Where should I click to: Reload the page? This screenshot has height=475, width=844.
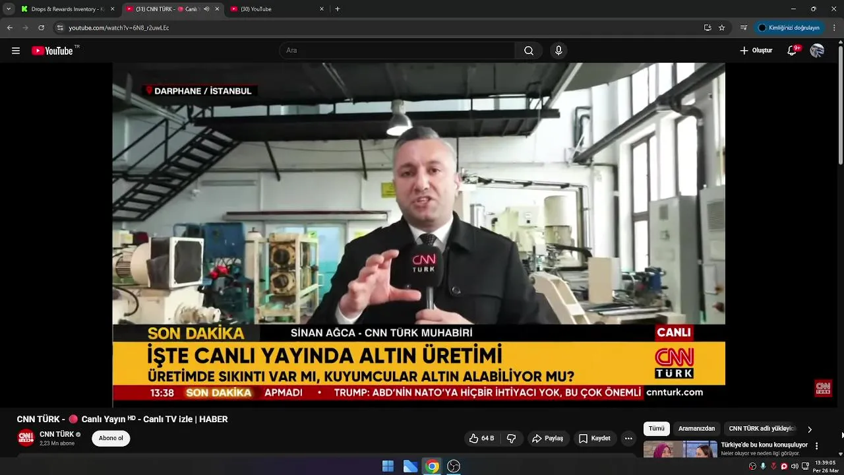(41, 28)
